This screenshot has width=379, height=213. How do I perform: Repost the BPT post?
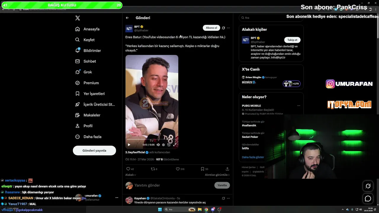(154, 169)
